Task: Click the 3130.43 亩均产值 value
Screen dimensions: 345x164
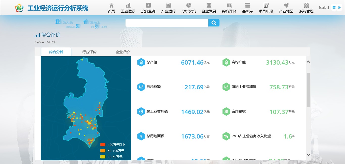Action: coord(277,63)
